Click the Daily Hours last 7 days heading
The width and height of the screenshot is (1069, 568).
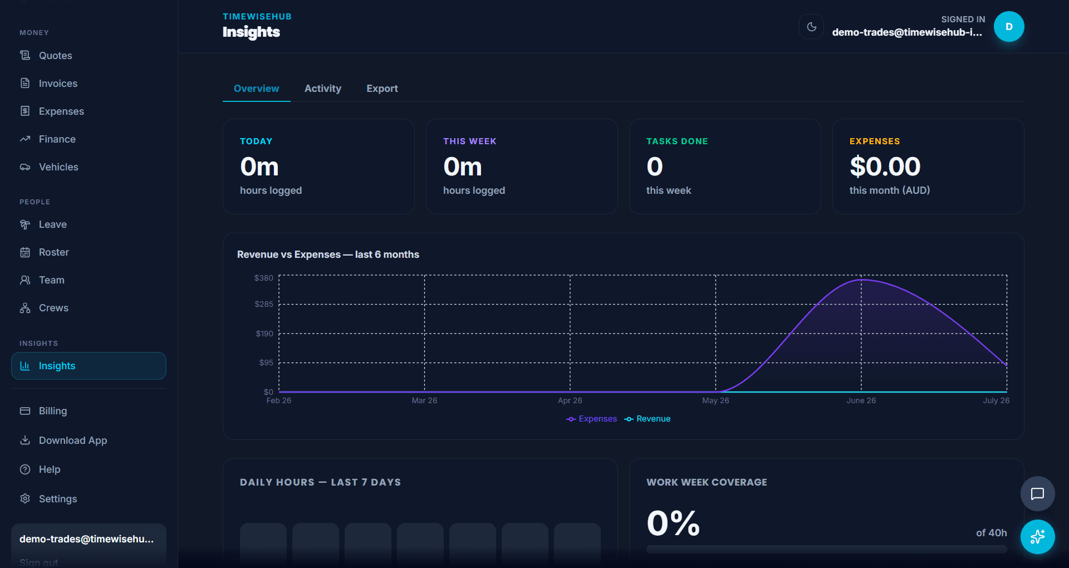tap(320, 482)
